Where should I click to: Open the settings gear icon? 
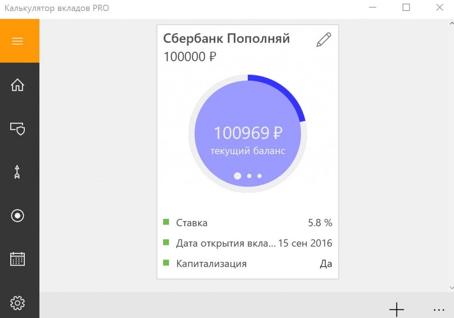(x=18, y=303)
